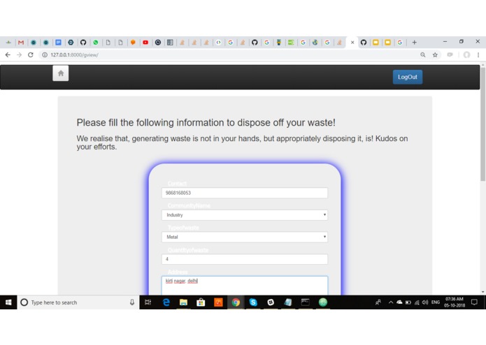Show hidden system tray icons
This screenshot has height=345, width=486.
click(391, 302)
